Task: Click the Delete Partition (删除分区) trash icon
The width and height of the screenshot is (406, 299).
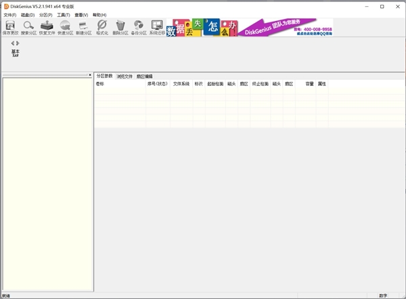Action: 120,28
